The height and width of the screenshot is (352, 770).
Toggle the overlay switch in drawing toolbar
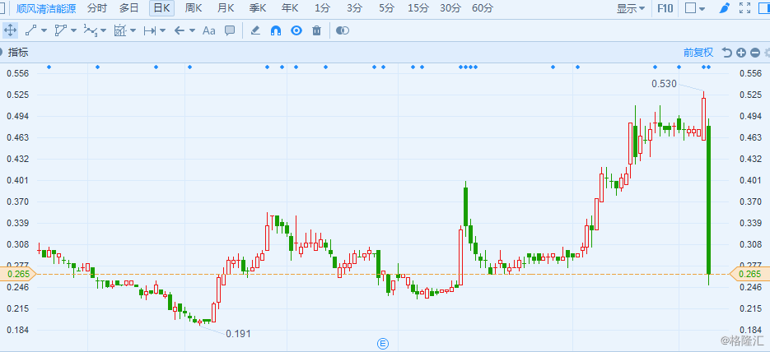343,30
